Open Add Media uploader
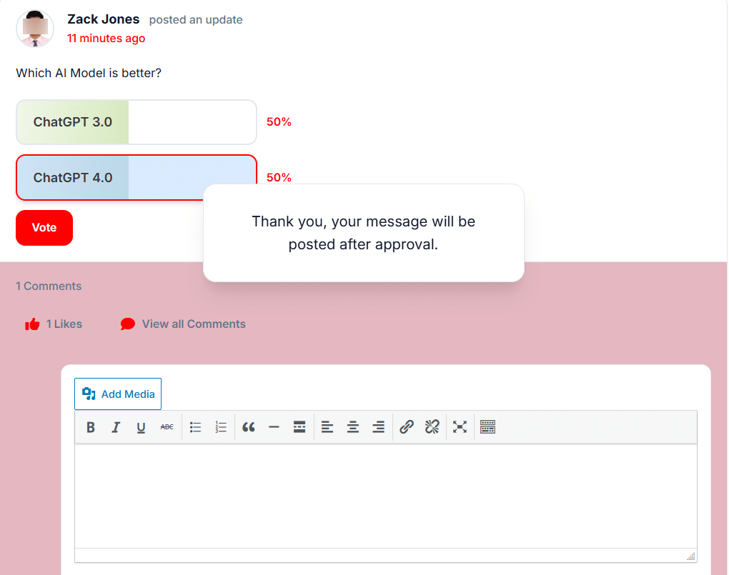 118,394
